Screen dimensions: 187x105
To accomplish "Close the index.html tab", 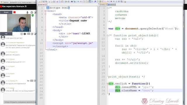I will pyautogui.click(x=46, y=5).
